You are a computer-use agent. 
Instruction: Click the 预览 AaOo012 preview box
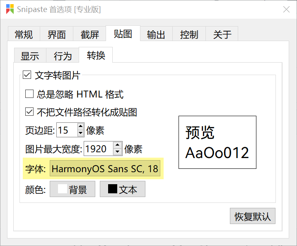[x=217, y=142]
